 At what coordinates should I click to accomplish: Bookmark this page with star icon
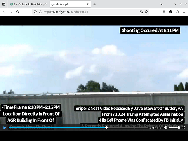[x=147, y=12]
